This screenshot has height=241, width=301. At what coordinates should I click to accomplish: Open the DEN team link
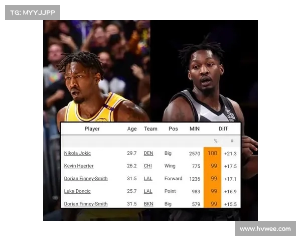pyautogui.click(x=148, y=153)
